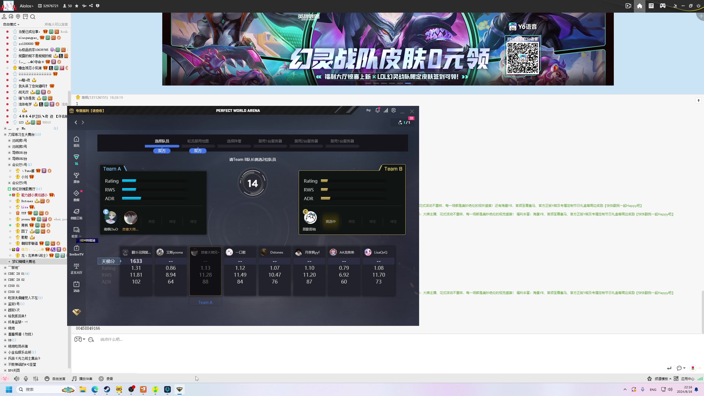Viewport: 704px width, 396px height.
Task: Toggle 自由发言 speaking mode
Action: tap(55, 379)
